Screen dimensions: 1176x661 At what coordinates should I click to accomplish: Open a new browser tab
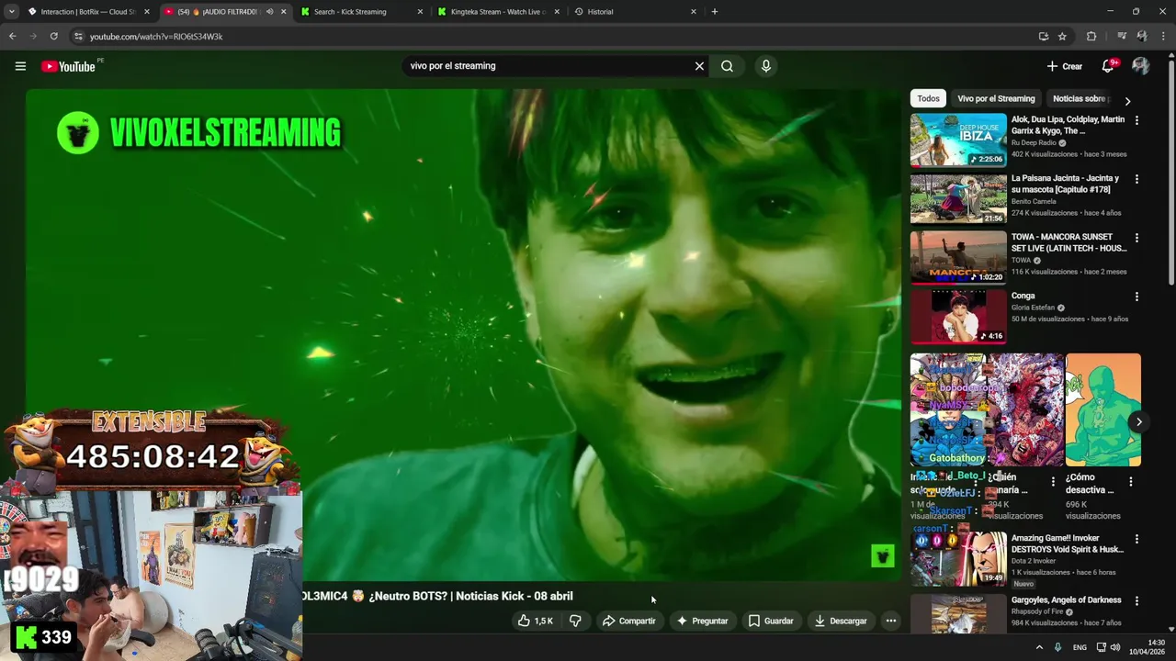(x=714, y=12)
